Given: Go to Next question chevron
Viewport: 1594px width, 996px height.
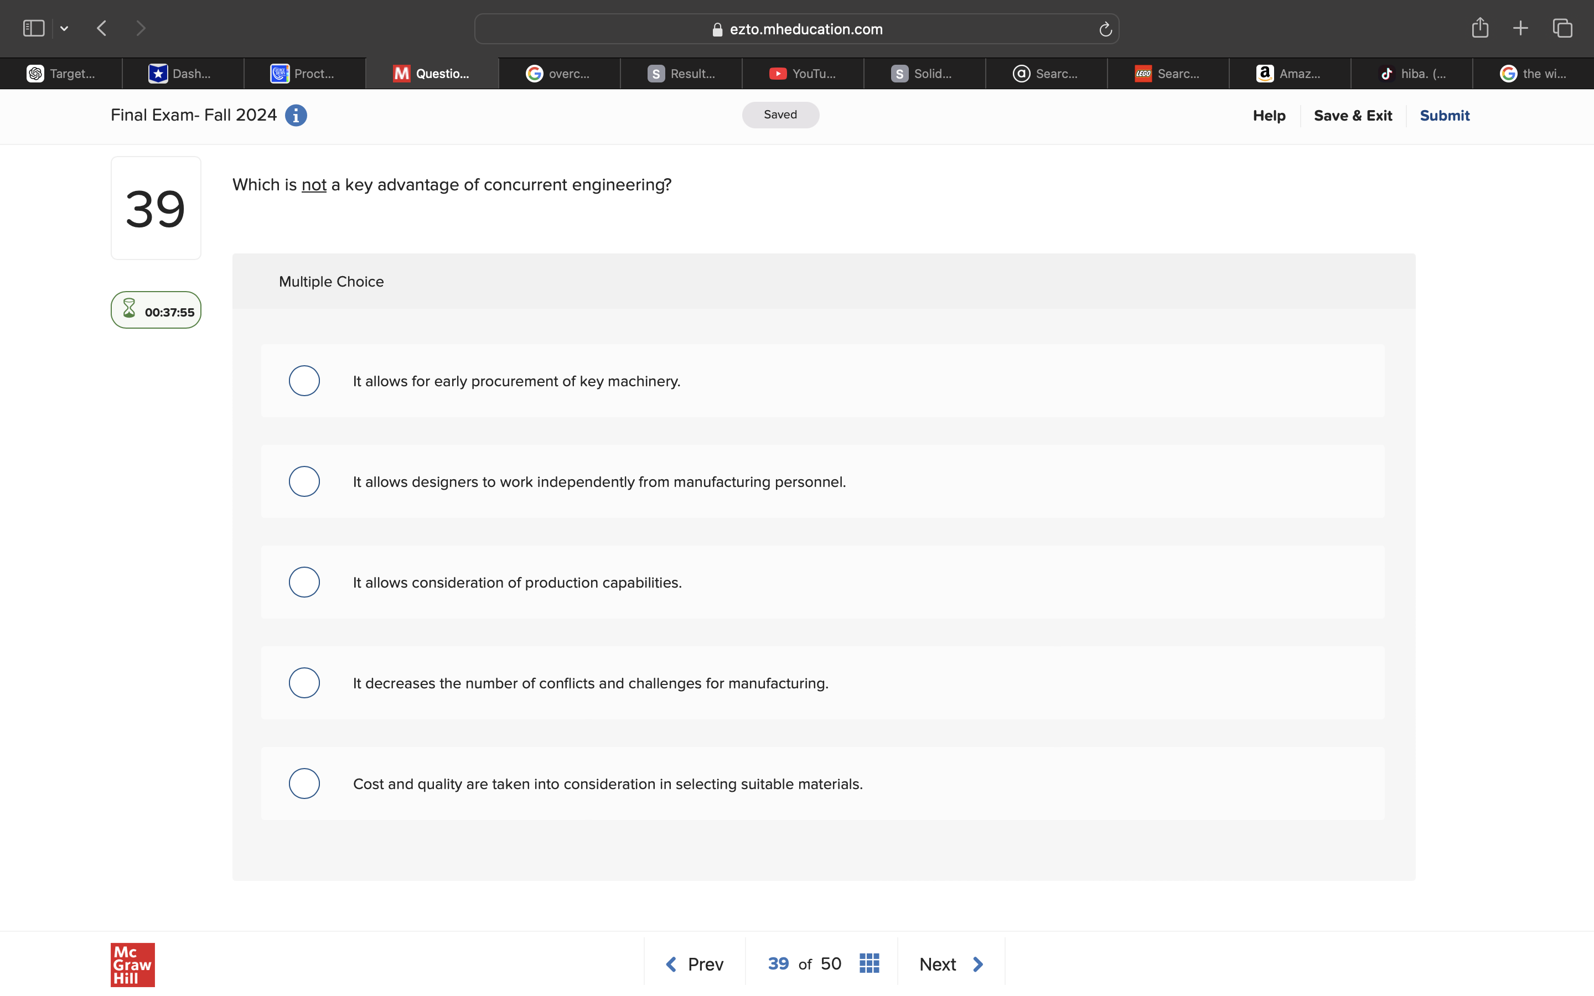Looking at the screenshot, I should [x=978, y=964].
